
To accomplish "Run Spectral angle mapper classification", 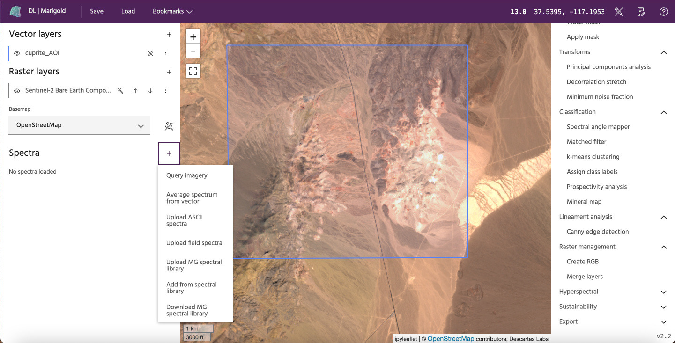I will point(598,127).
